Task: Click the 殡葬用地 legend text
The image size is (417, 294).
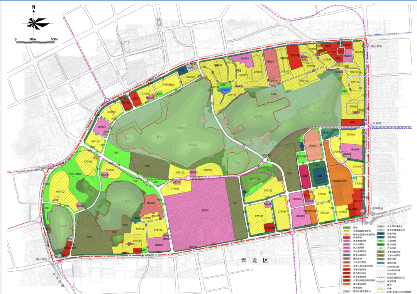Action: pos(392,259)
